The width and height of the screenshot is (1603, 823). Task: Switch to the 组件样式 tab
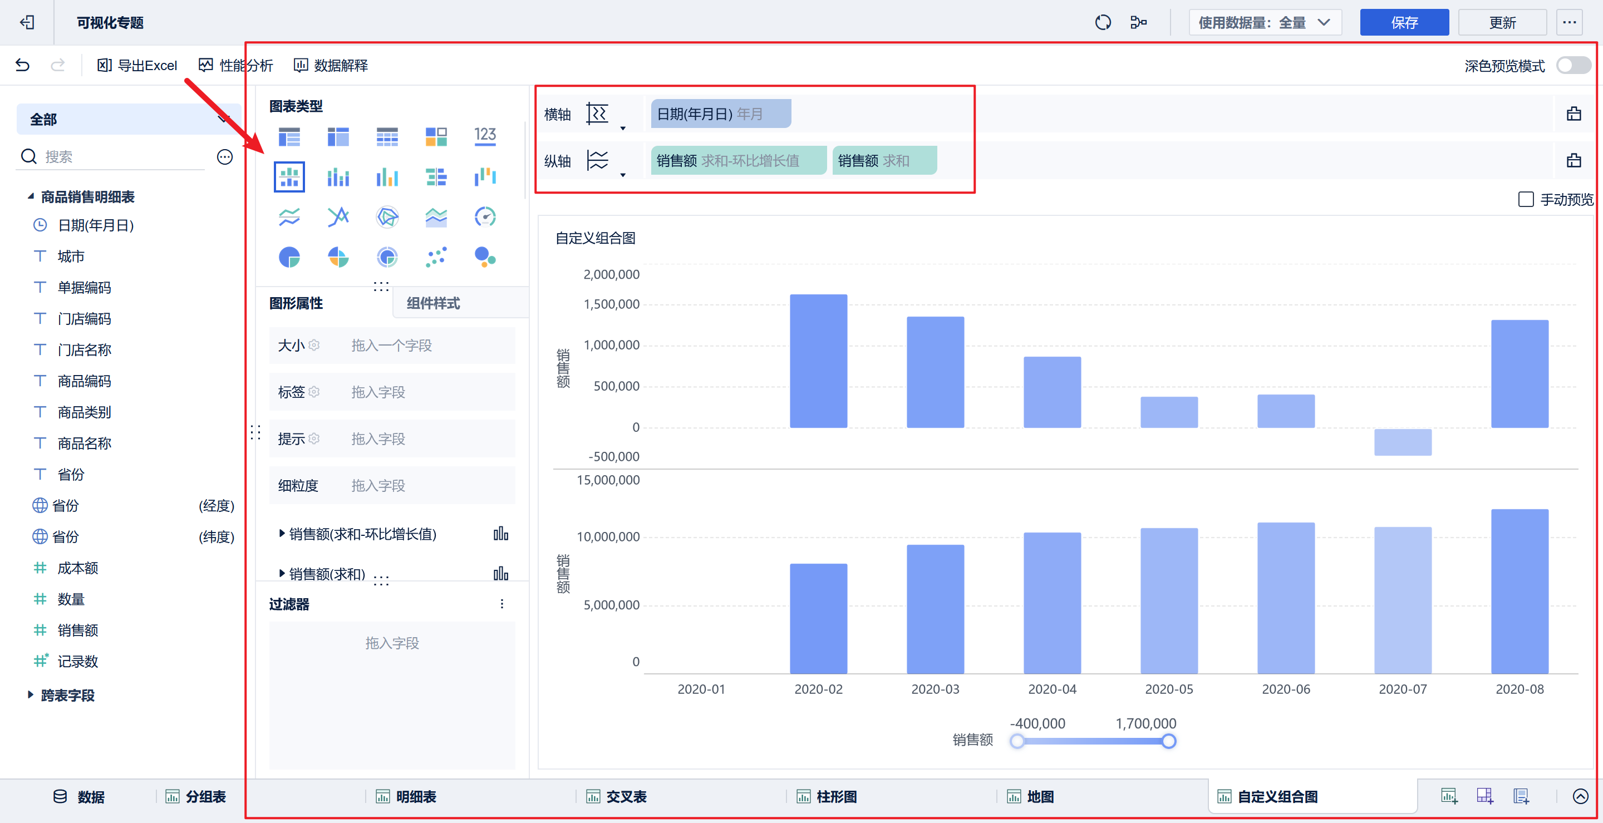click(433, 304)
